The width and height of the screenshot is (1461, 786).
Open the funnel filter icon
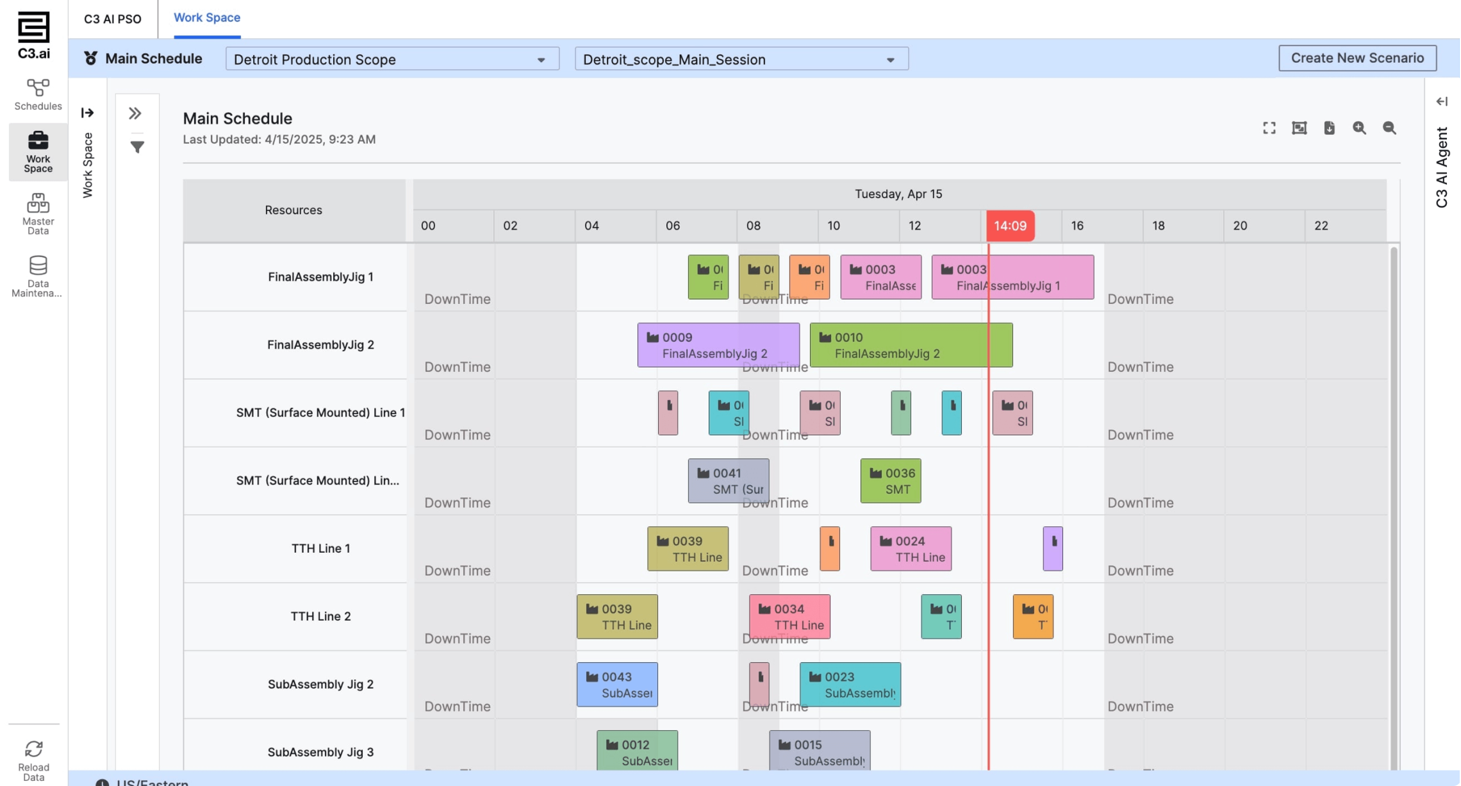(x=137, y=147)
